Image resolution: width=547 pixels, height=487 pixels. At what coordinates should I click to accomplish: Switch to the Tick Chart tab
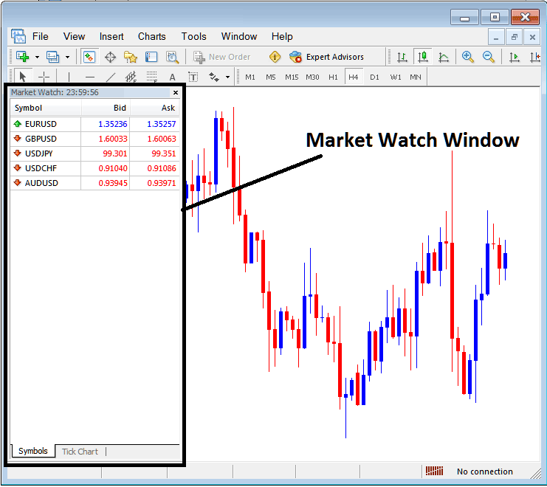[80, 452]
